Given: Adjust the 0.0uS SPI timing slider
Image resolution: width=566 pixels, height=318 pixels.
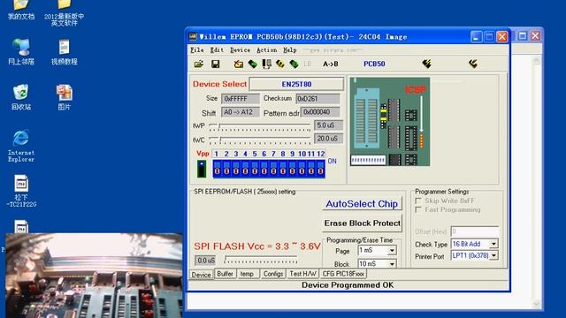Looking at the screenshot, I should point(261,260).
